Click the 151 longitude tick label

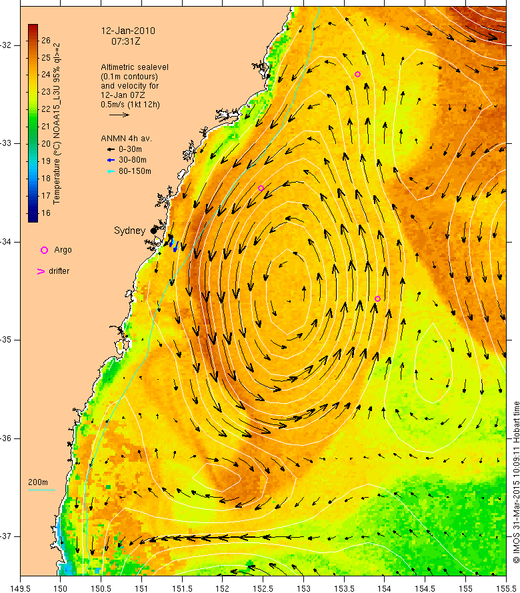pyautogui.click(x=141, y=589)
